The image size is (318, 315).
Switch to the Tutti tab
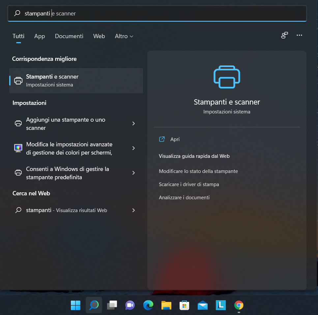click(x=18, y=36)
